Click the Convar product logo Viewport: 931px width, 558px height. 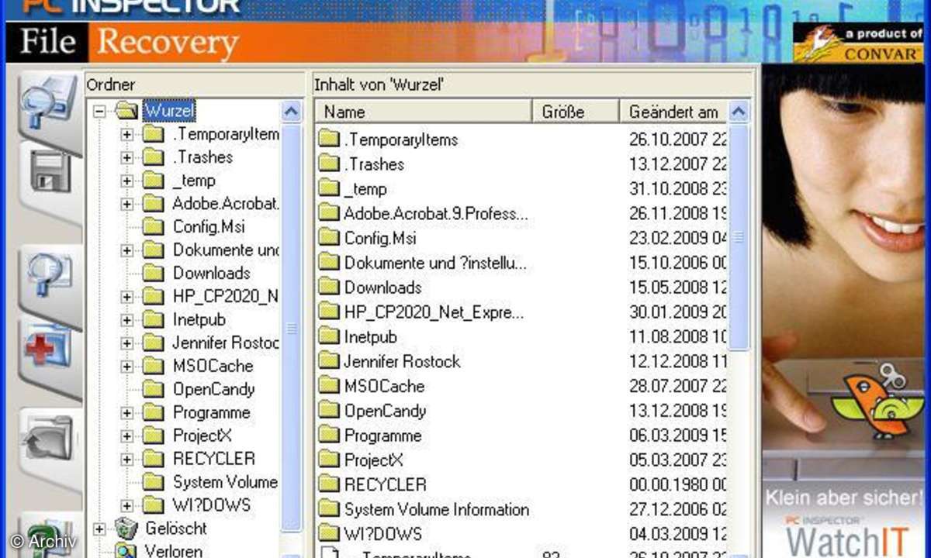pyautogui.click(x=858, y=43)
